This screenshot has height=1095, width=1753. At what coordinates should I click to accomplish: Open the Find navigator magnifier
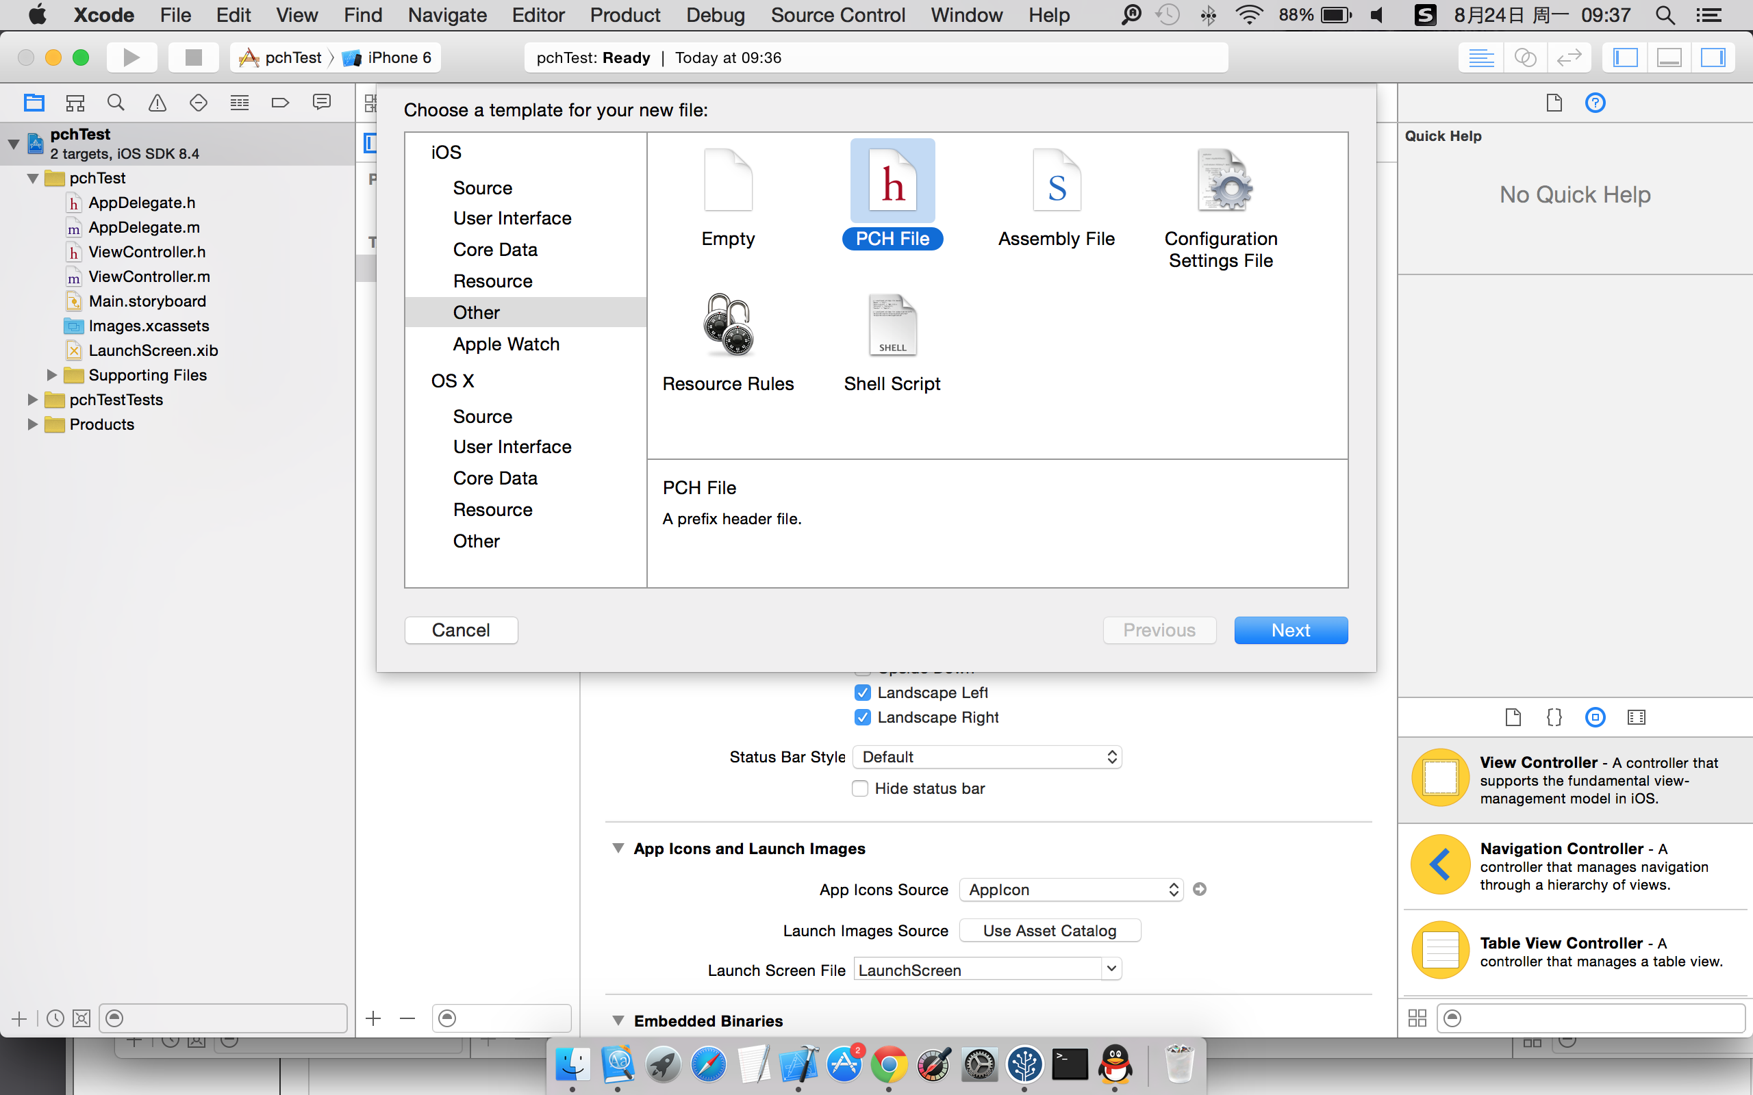point(116,103)
